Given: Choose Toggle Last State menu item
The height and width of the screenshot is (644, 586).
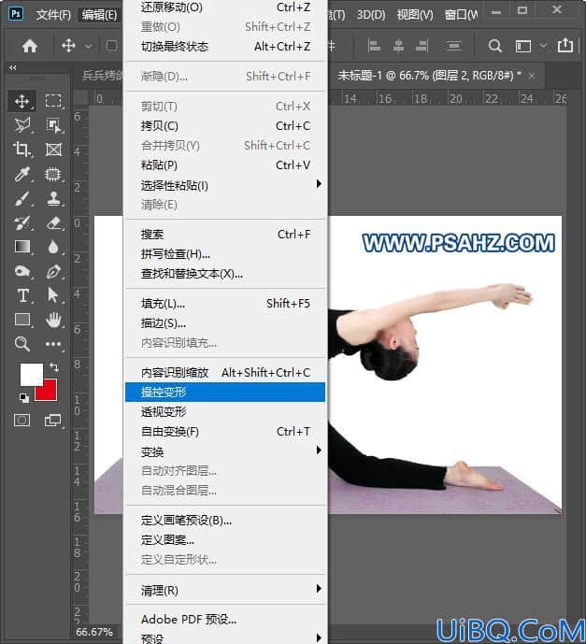Looking at the screenshot, I should [x=225, y=47].
